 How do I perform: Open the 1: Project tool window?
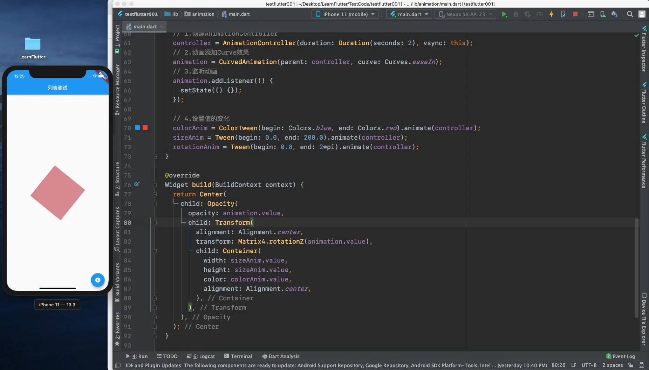117,39
